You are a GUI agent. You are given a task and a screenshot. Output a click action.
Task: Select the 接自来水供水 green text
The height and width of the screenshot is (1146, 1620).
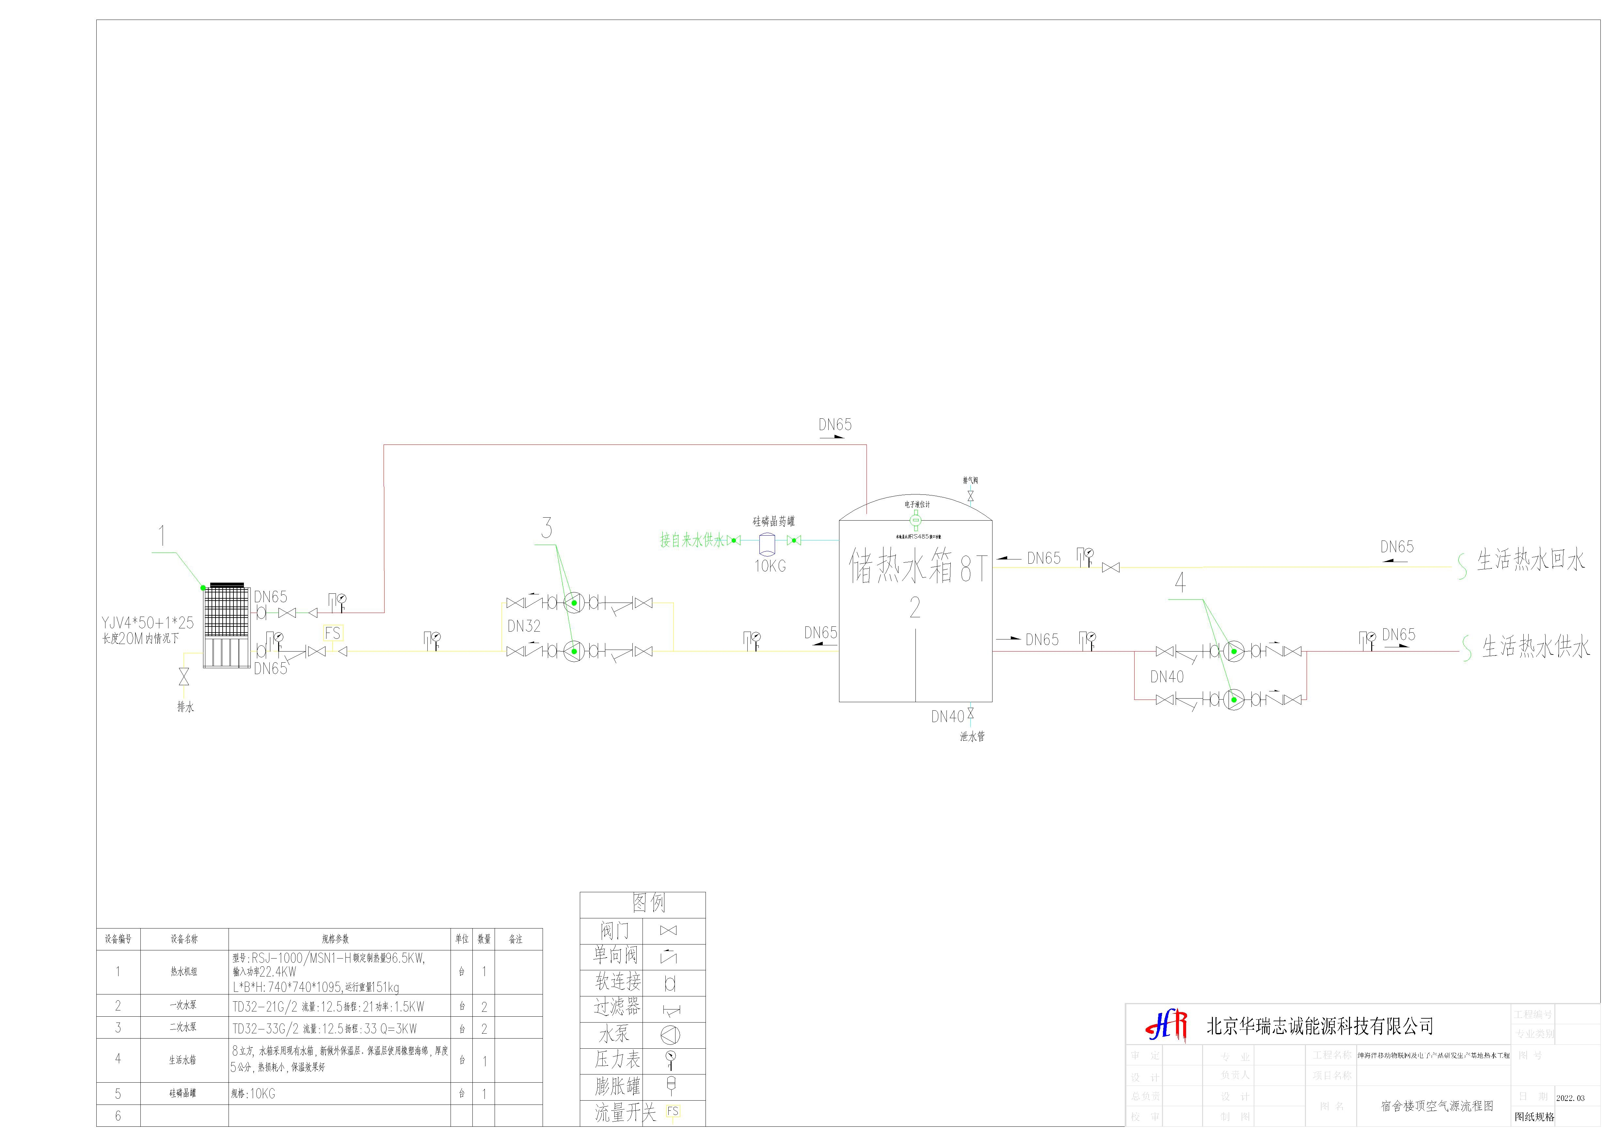click(691, 541)
